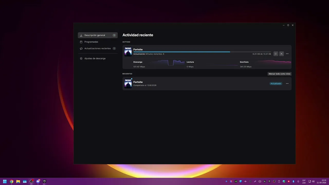Image resolution: width=329 pixels, height=185 pixels.
Task: Click the badge count next to Actualizaciones recientes
Action: 114,49
